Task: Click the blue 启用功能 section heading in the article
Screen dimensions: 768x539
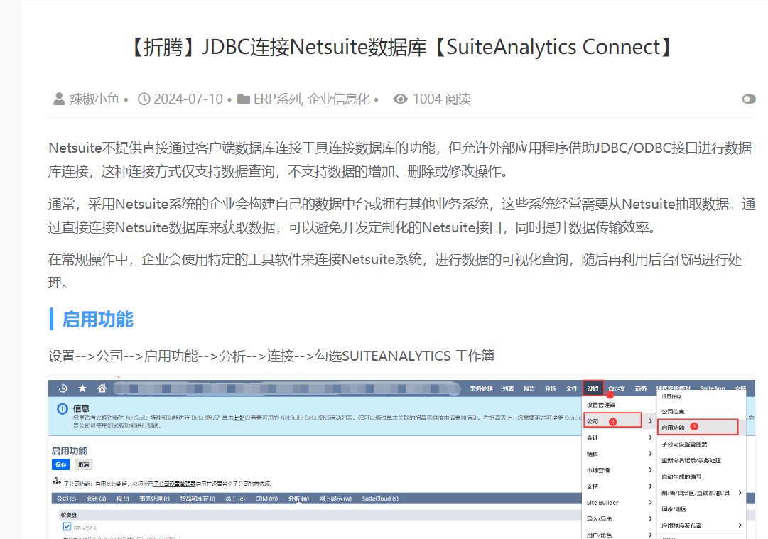Action: coord(97,319)
